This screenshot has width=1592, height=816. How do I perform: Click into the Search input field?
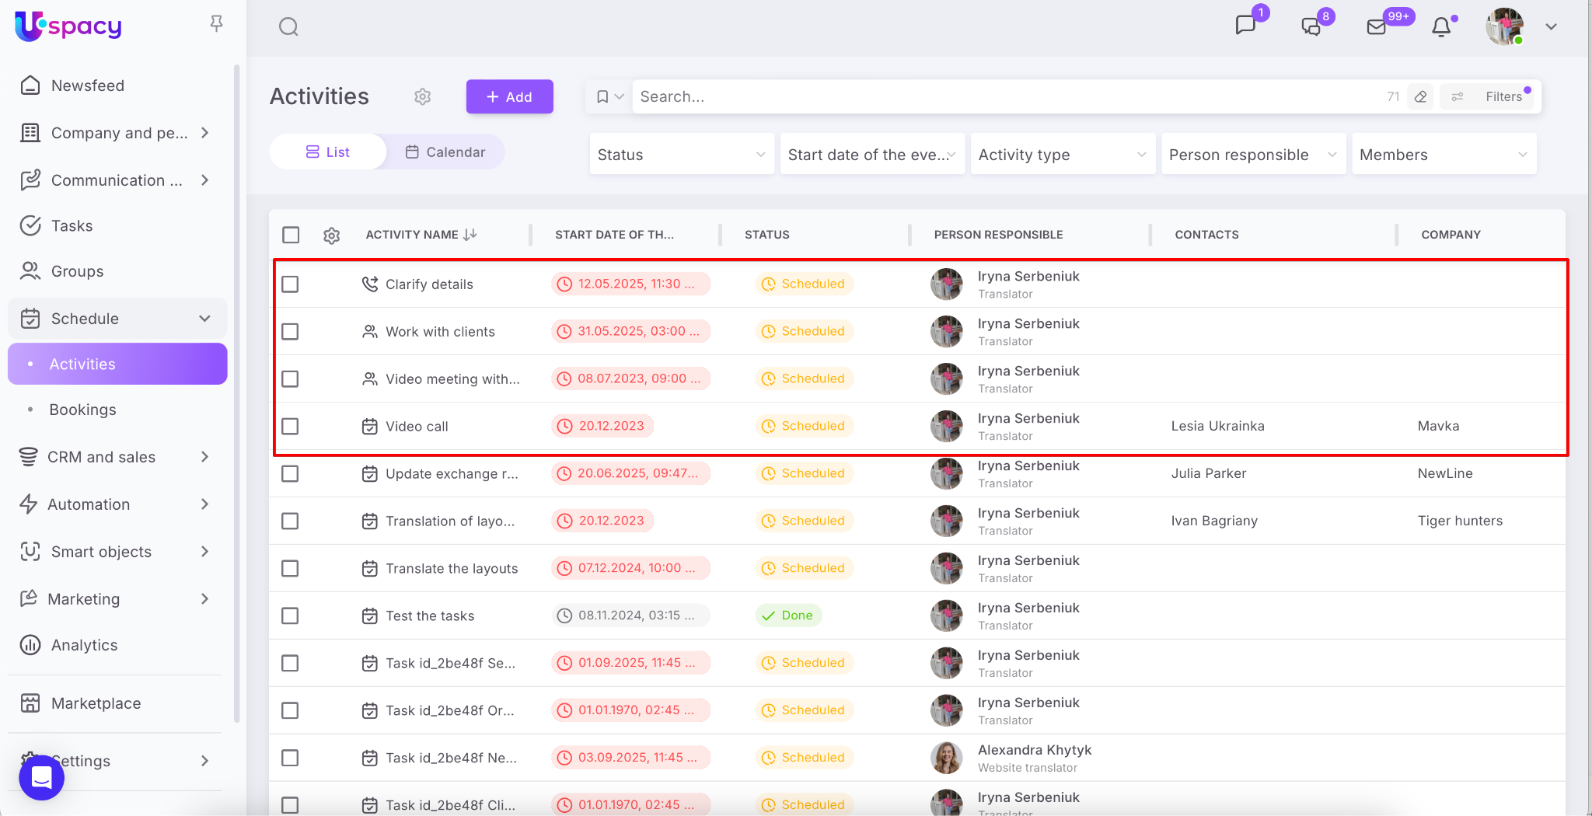(1003, 96)
